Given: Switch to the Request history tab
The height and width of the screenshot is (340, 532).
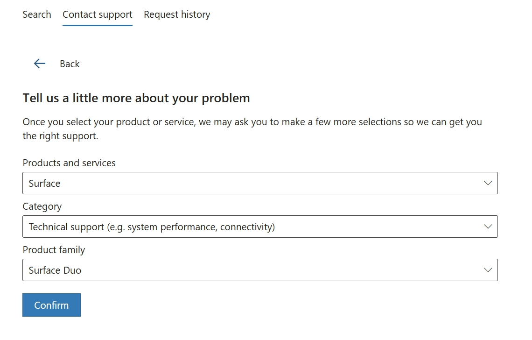Looking at the screenshot, I should [x=177, y=14].
